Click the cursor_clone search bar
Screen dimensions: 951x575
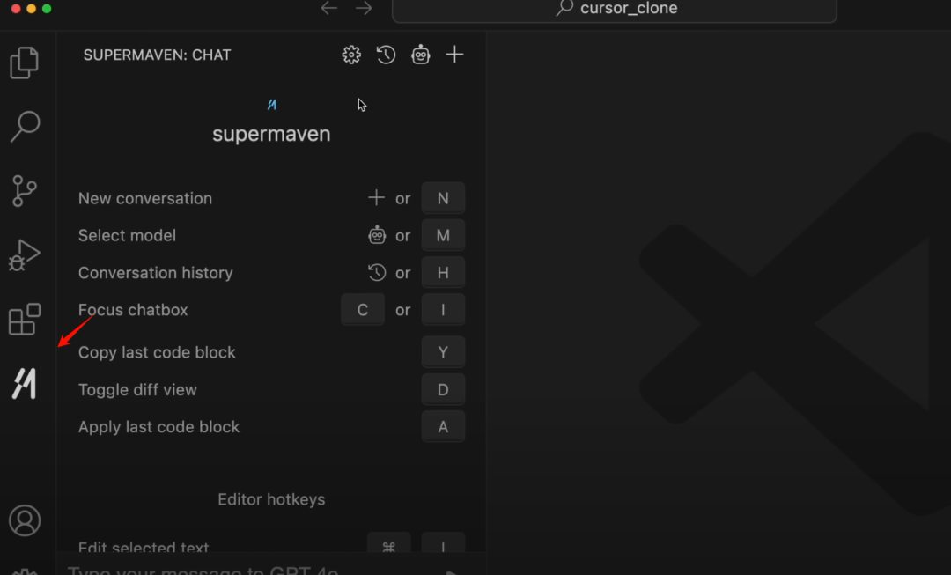pos(615,9)
